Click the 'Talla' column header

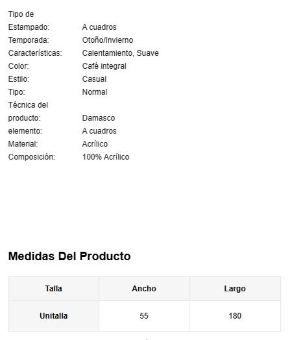tap(54, 289)
